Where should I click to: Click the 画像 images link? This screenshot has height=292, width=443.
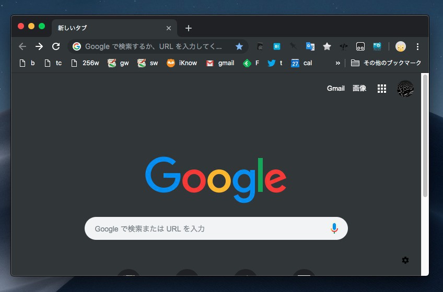(359, 88)
